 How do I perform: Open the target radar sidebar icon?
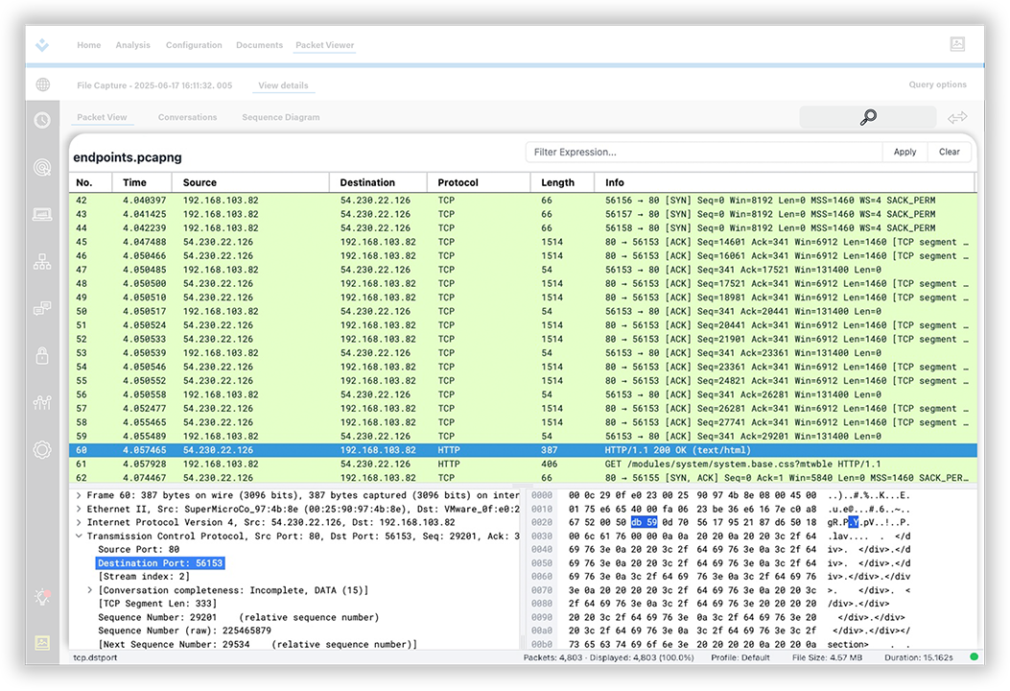click(42, 168)
